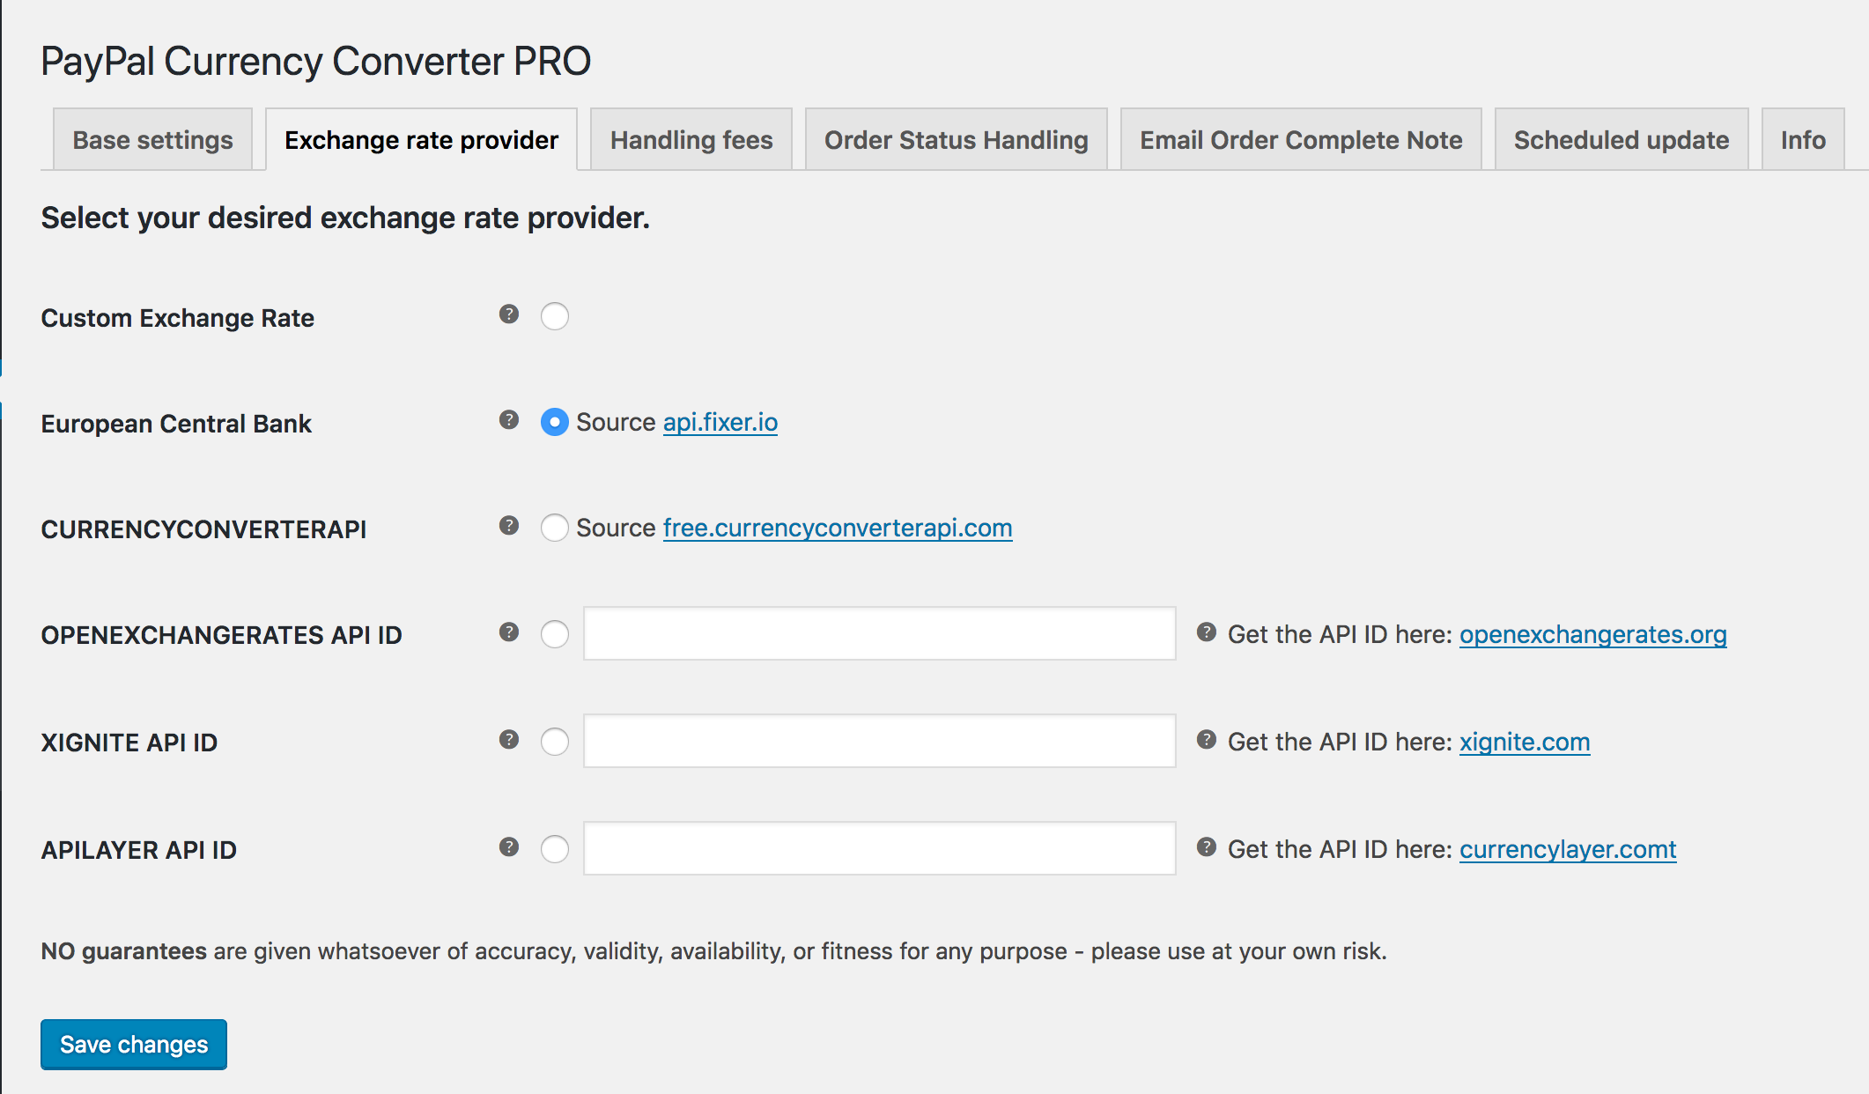Open the Scheduled update tab

(1622, 139)
